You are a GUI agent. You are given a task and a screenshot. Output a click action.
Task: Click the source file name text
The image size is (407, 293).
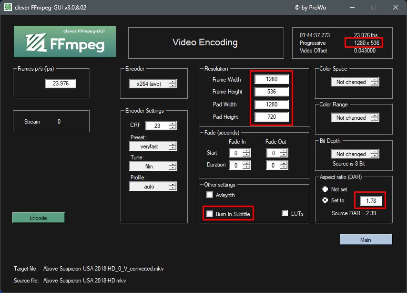click(x=84, y=281)
